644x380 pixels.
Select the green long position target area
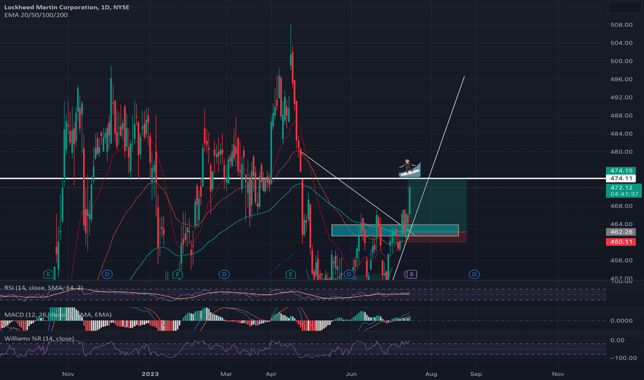[438, 205]
